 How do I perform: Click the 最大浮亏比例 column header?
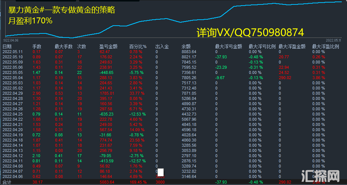click(x=262, y=47)
